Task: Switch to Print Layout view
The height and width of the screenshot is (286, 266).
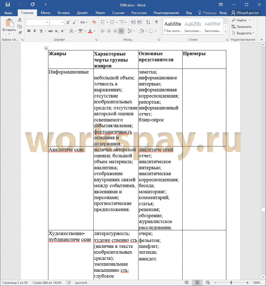Action: tap(197, 283)
